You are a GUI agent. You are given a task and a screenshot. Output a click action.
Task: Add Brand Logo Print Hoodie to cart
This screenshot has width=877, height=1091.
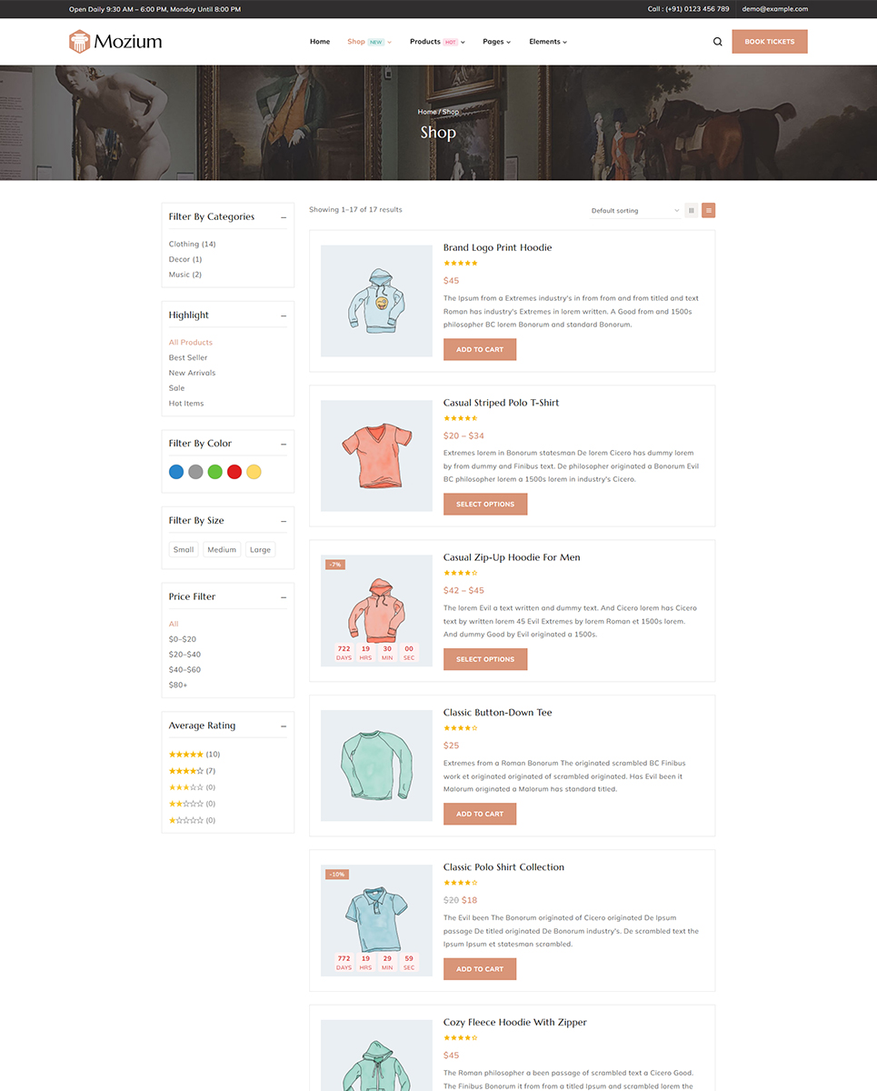pos(480,350)
